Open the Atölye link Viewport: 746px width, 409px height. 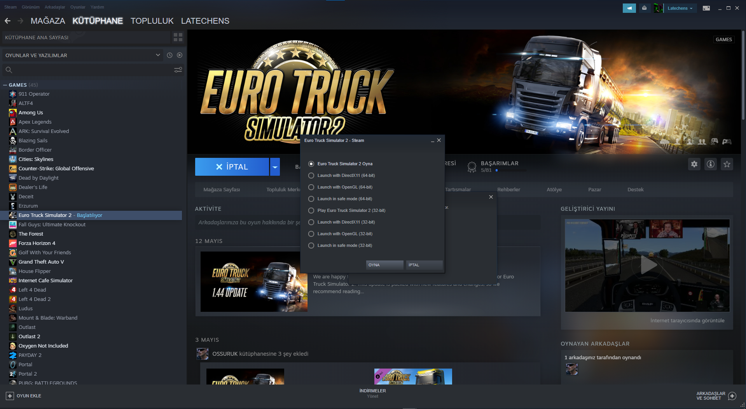[554, 190]
